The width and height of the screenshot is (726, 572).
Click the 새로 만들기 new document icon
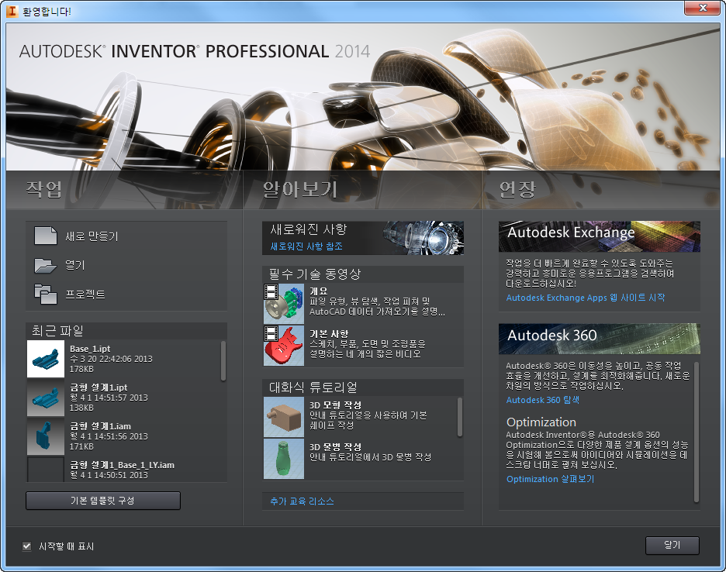point(45,236)
